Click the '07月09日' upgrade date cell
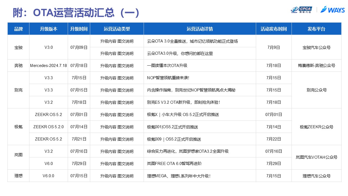Image resolution: width=348 pixels, height=196 pixels. [x=79, y=47]
